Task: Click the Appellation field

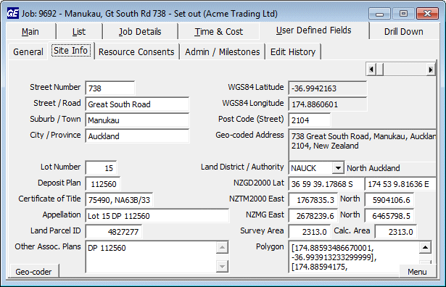Action: 157,215
